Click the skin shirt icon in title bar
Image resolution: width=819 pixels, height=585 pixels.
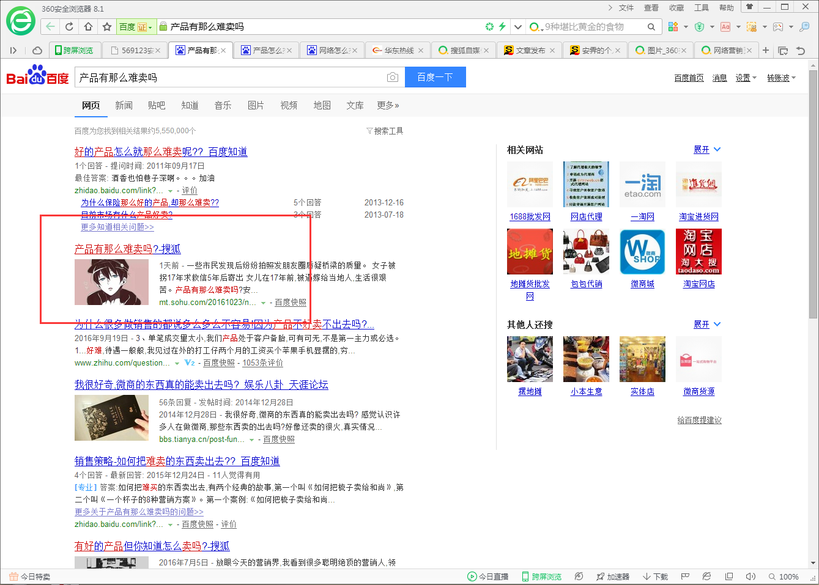pos(749,7)
